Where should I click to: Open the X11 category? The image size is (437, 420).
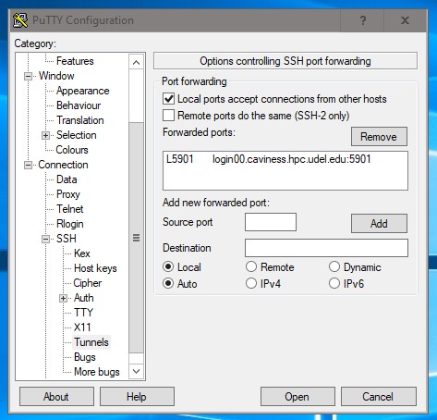click(82, 327)
